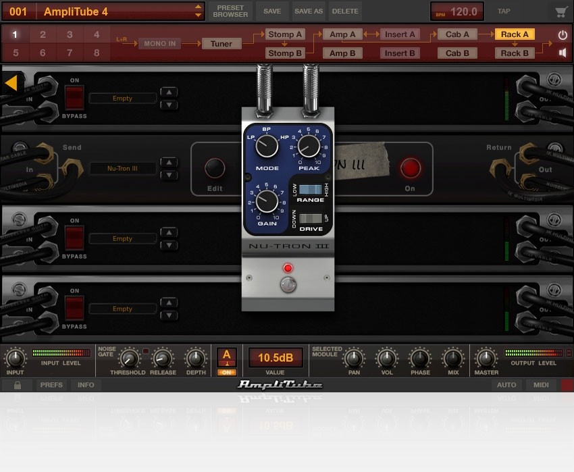Open the shopping cart store

pos(560,11)
